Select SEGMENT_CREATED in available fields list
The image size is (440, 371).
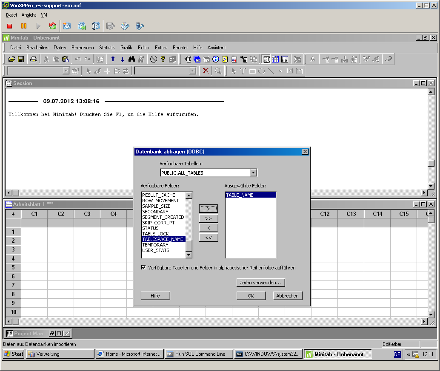click(x=163, y=217)
